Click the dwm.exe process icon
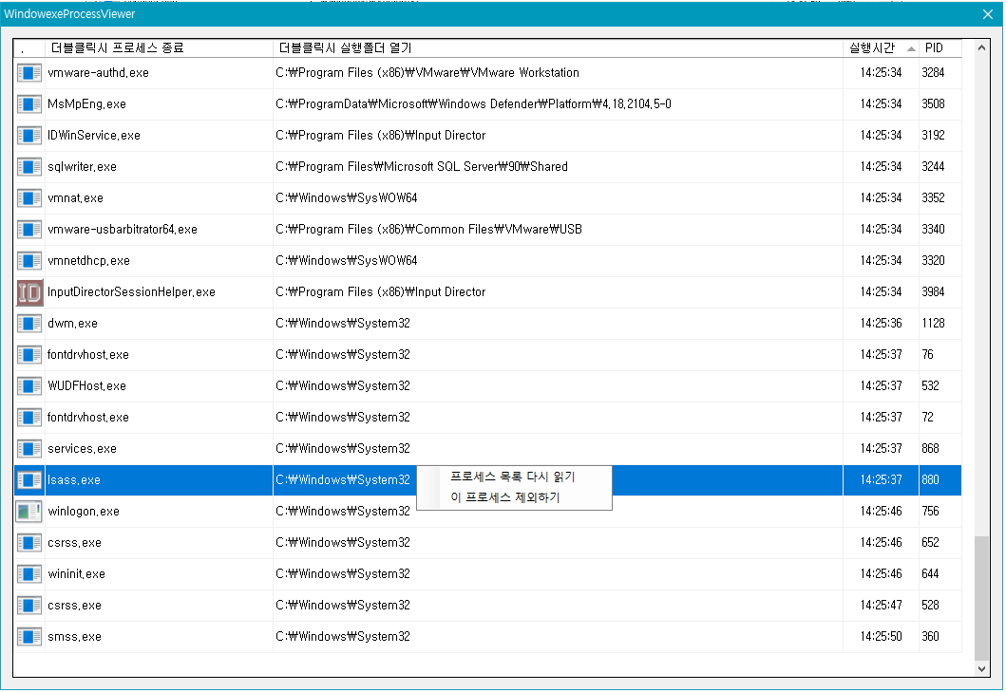 pos(28,324)
